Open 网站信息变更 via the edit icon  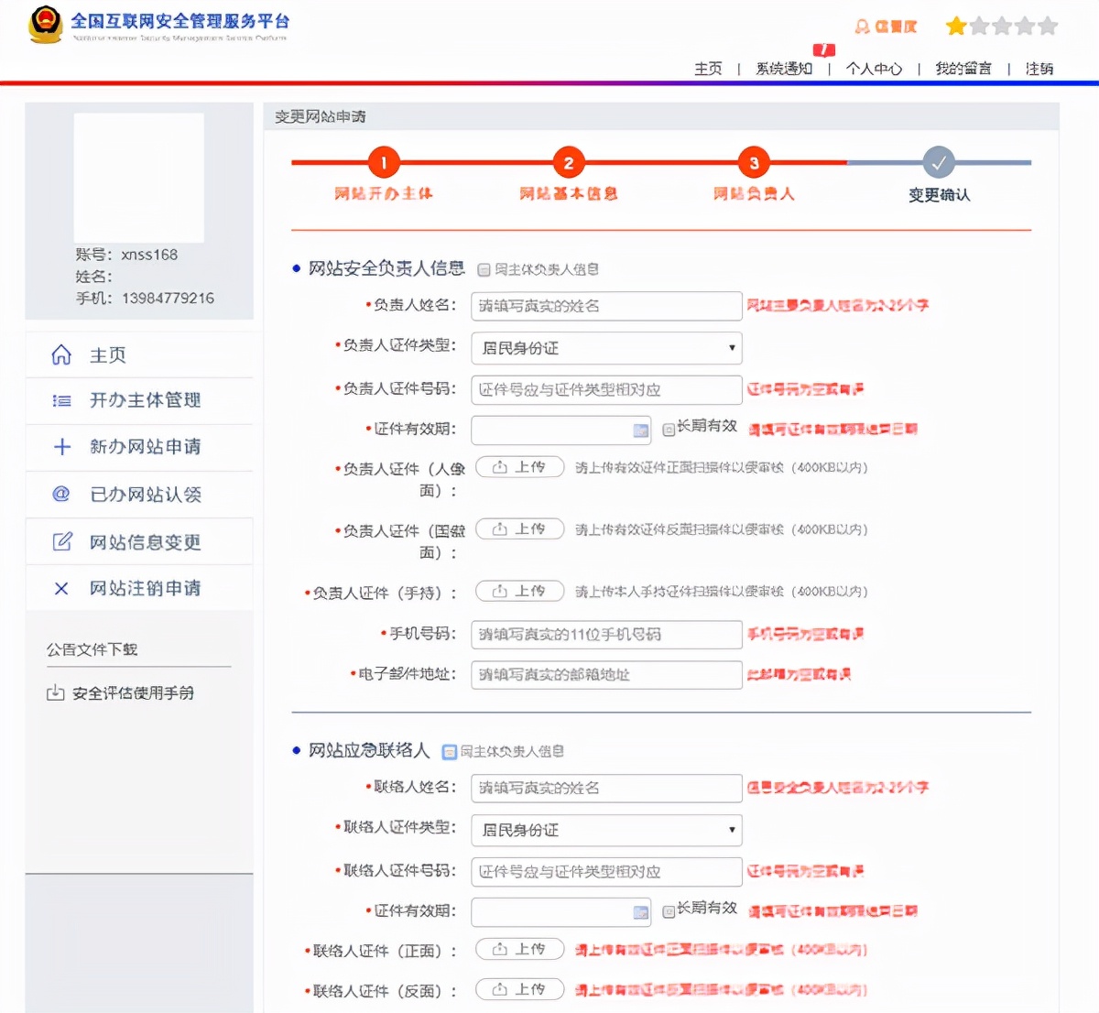click(x=61, y=540)
